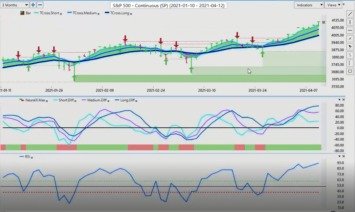The width and height of the screenshot is (355, 212).
Task: Click the NeuralX.Max legend label
Action: pyautogui.click(x=35, y=100)
